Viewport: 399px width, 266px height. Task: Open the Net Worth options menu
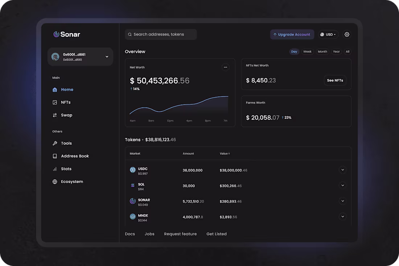(x=226, y=67)
